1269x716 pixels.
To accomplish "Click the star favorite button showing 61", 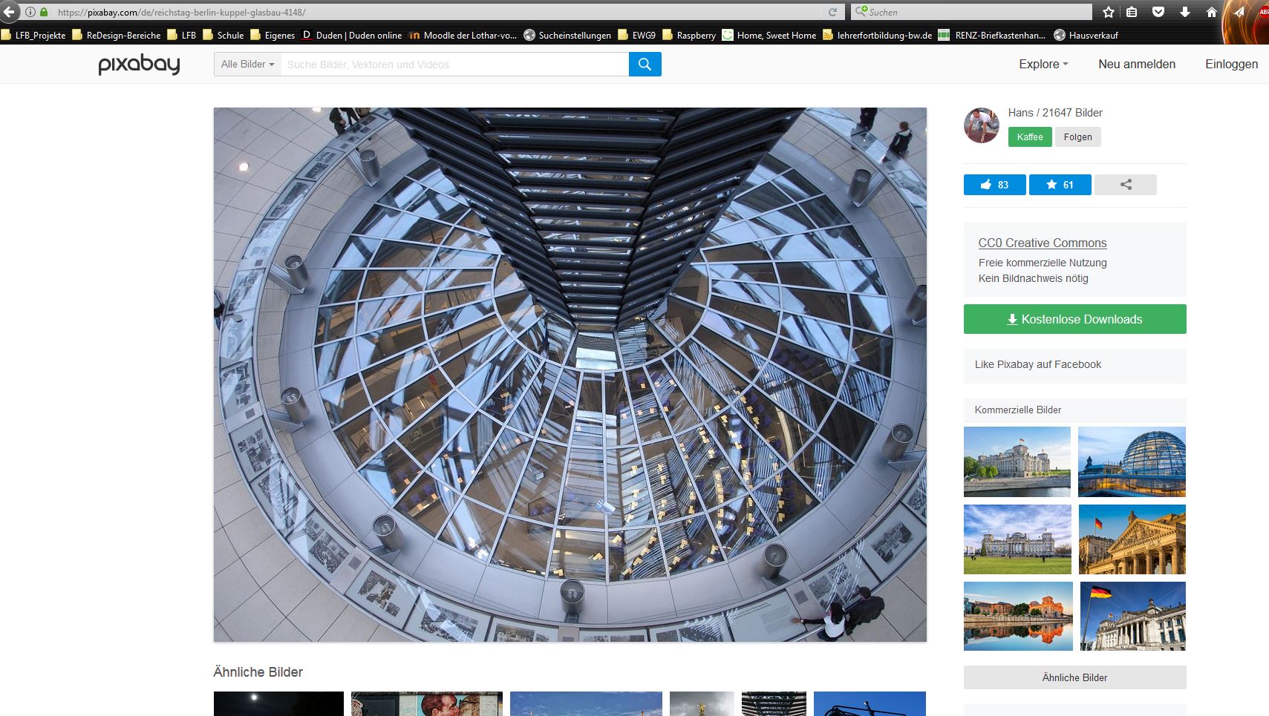I will 1060,185.
